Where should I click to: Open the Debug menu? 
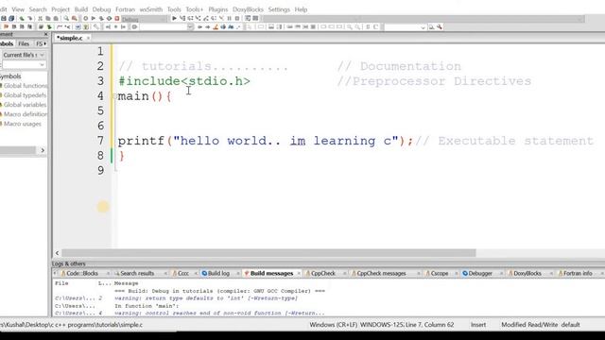coord(101,9)
